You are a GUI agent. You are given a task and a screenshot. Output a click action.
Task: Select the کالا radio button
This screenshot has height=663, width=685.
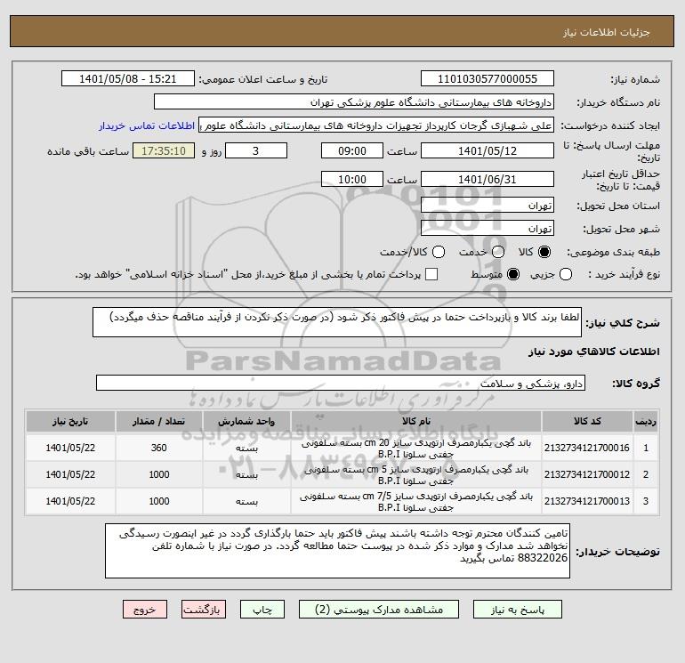[x=544, y=252]
